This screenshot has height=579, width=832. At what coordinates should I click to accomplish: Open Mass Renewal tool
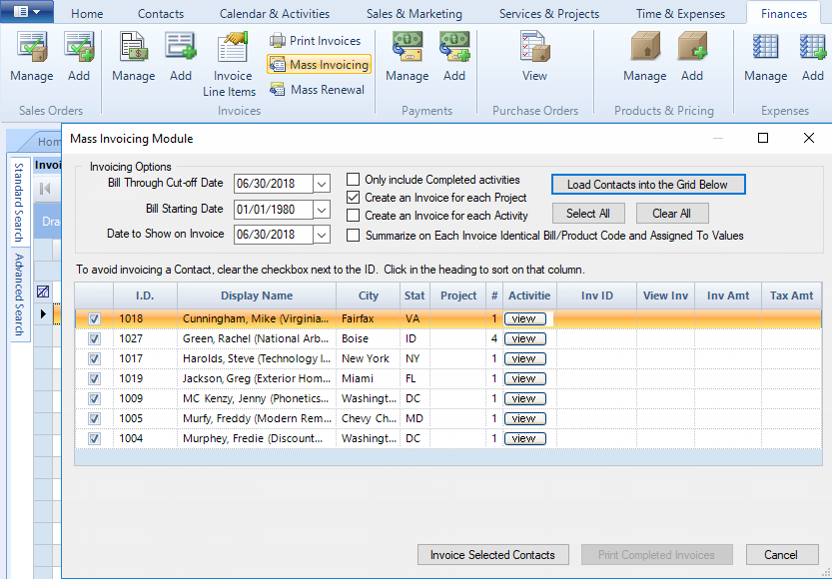click(x=318, y=90)
